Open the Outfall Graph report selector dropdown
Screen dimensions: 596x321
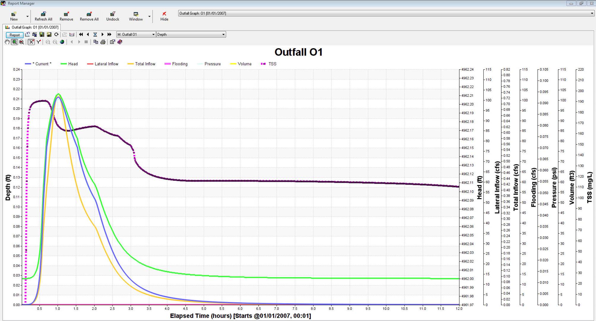[592, 13]
